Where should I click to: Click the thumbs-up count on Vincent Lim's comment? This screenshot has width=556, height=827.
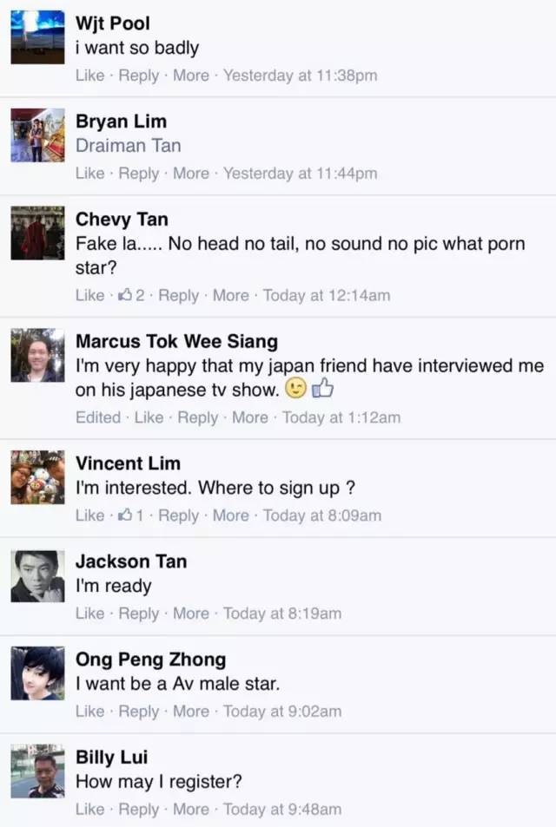[x=132, y=515]
